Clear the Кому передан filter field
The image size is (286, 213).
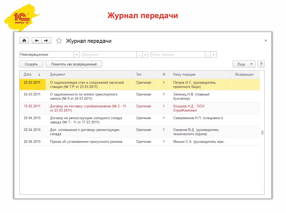pos(214,55)
